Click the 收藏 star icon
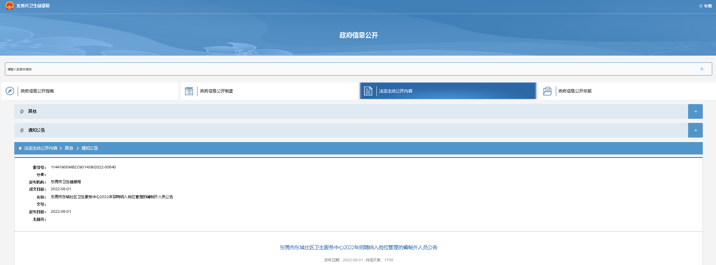The width and height of the screenshot is (716, 265). coord(701,6)
